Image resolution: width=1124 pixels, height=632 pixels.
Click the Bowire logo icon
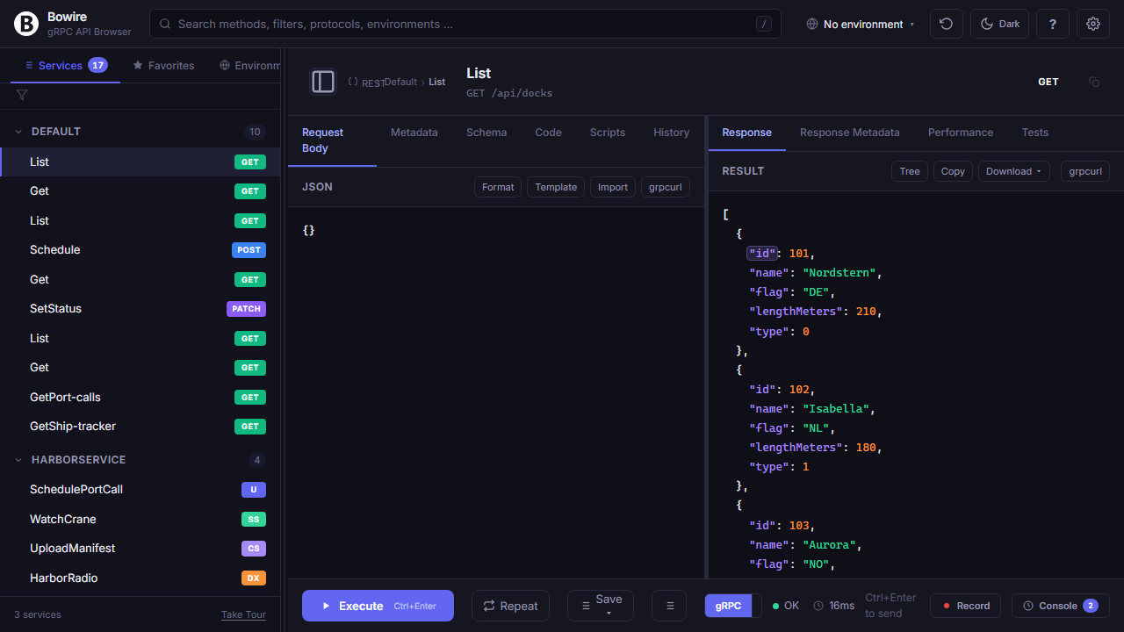27,24
